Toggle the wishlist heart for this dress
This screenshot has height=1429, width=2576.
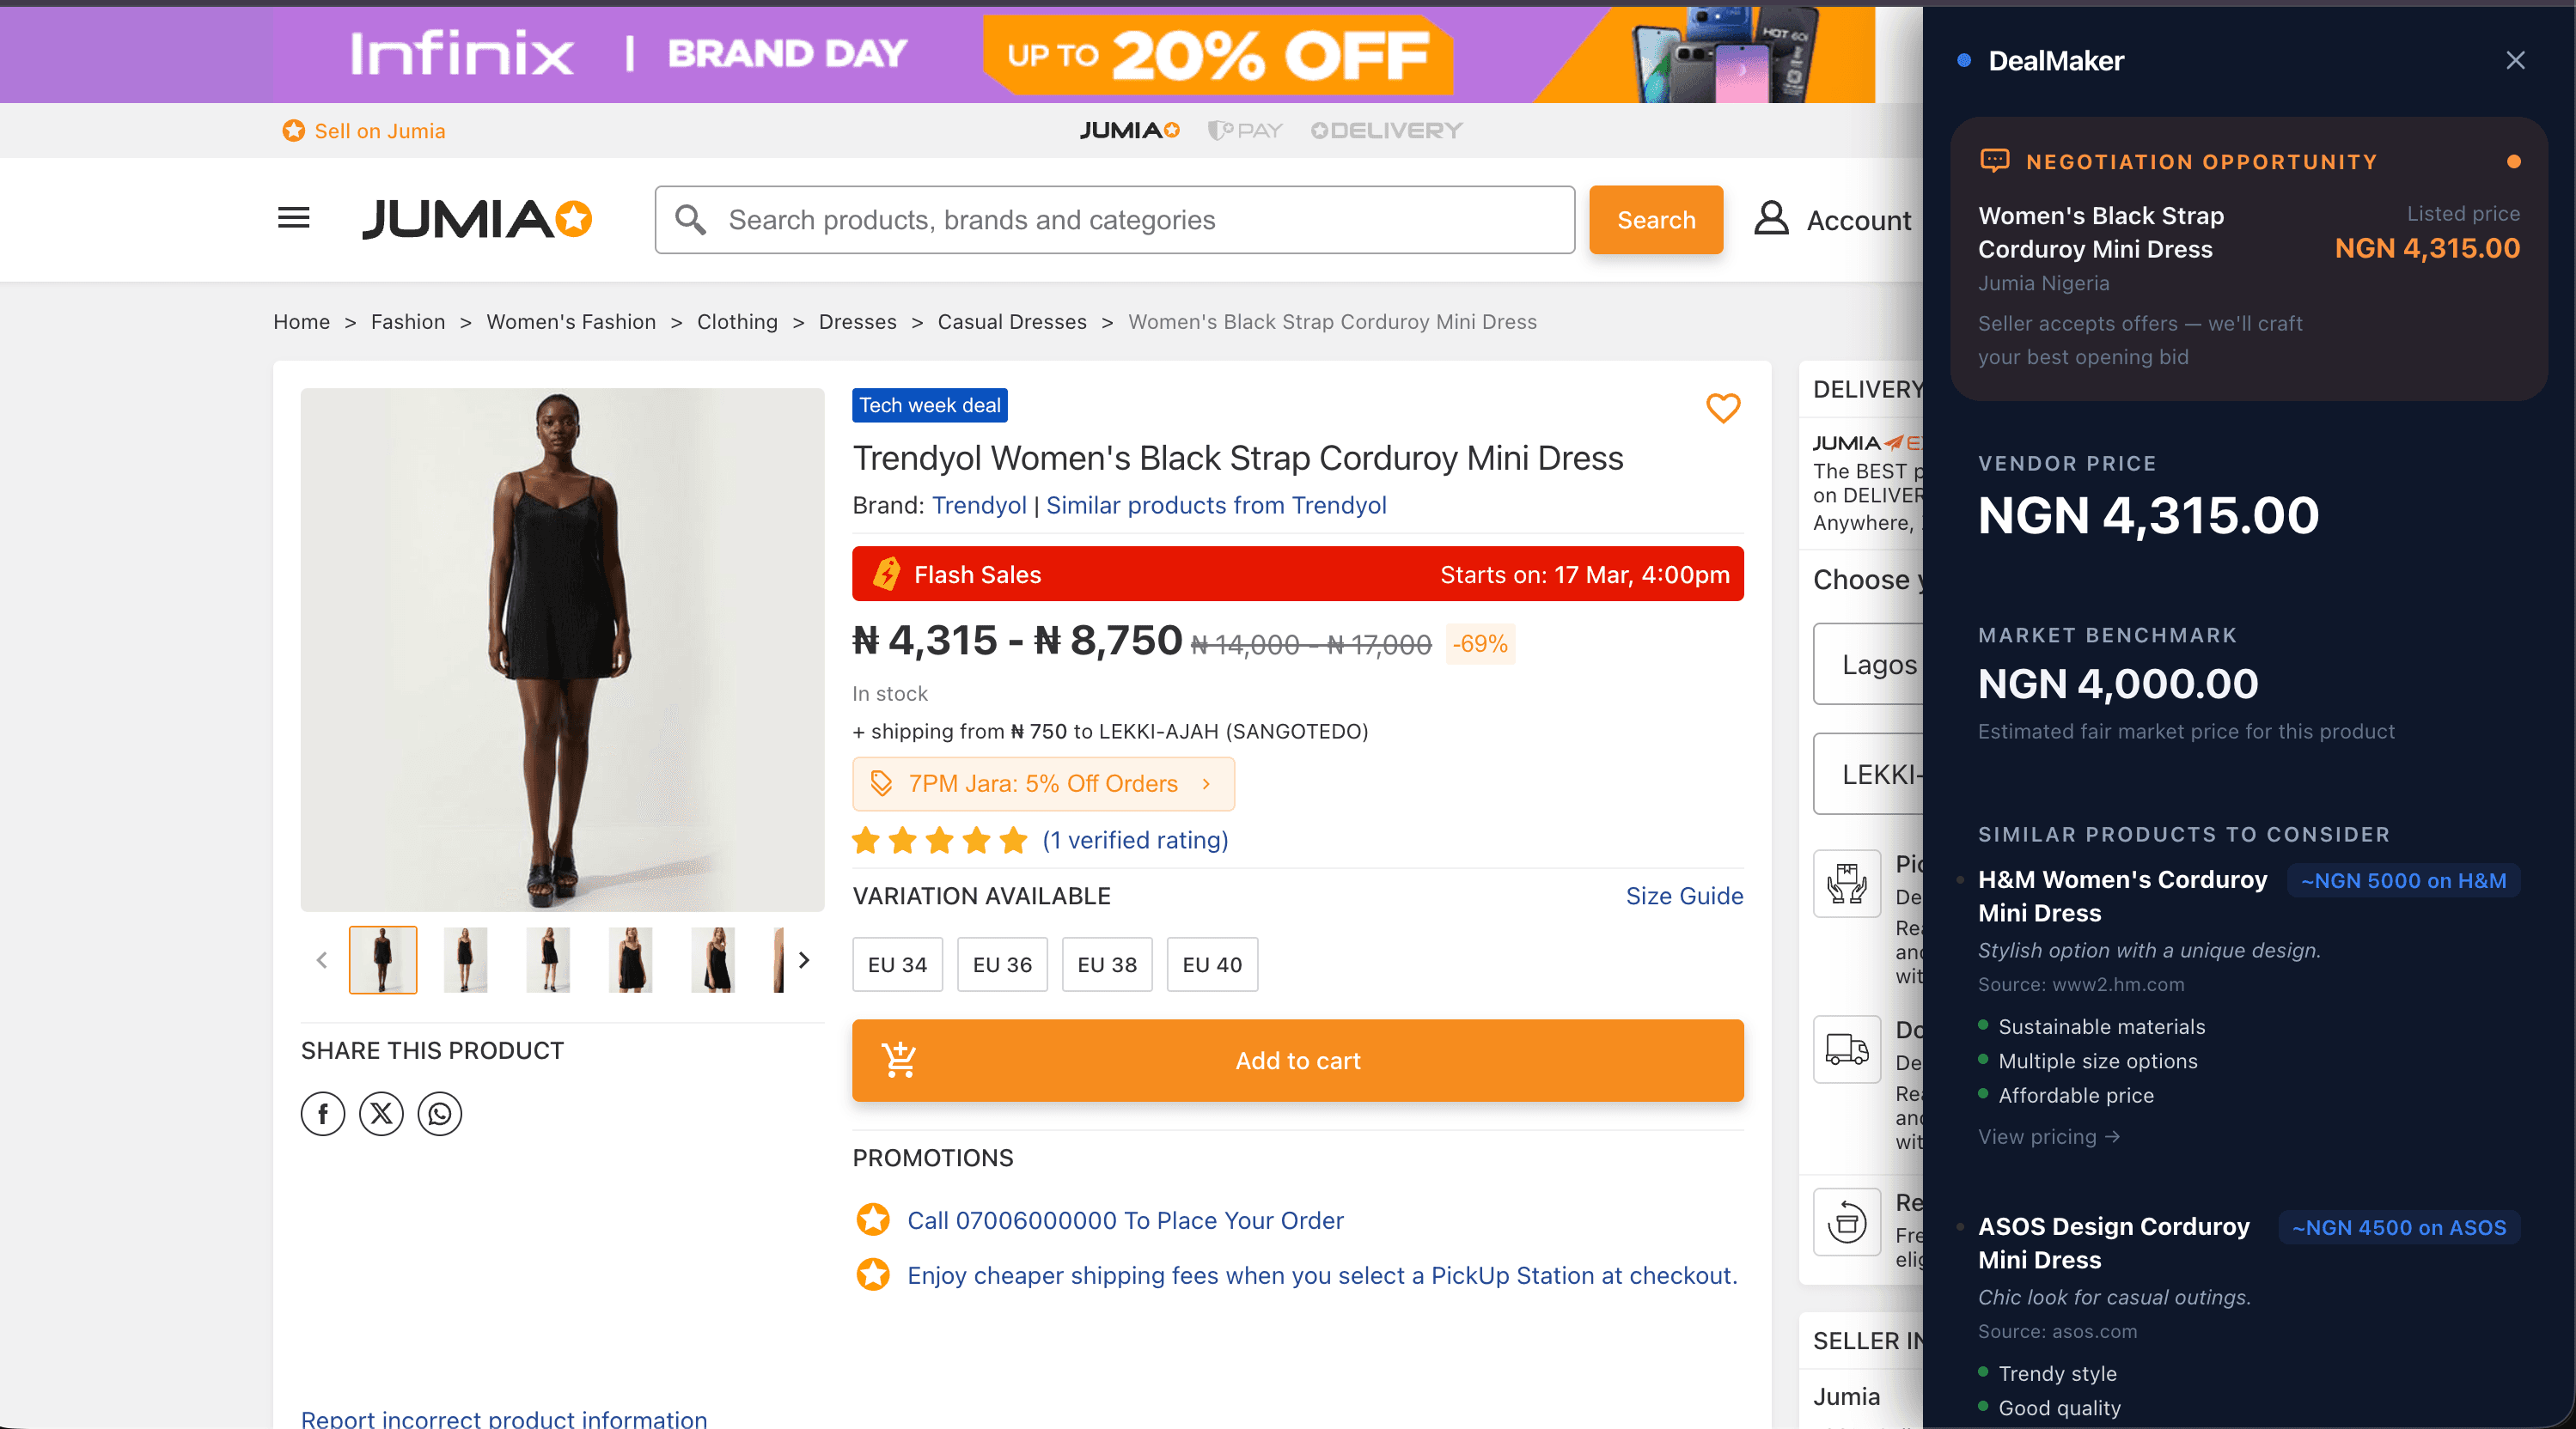click(1722, 409)
